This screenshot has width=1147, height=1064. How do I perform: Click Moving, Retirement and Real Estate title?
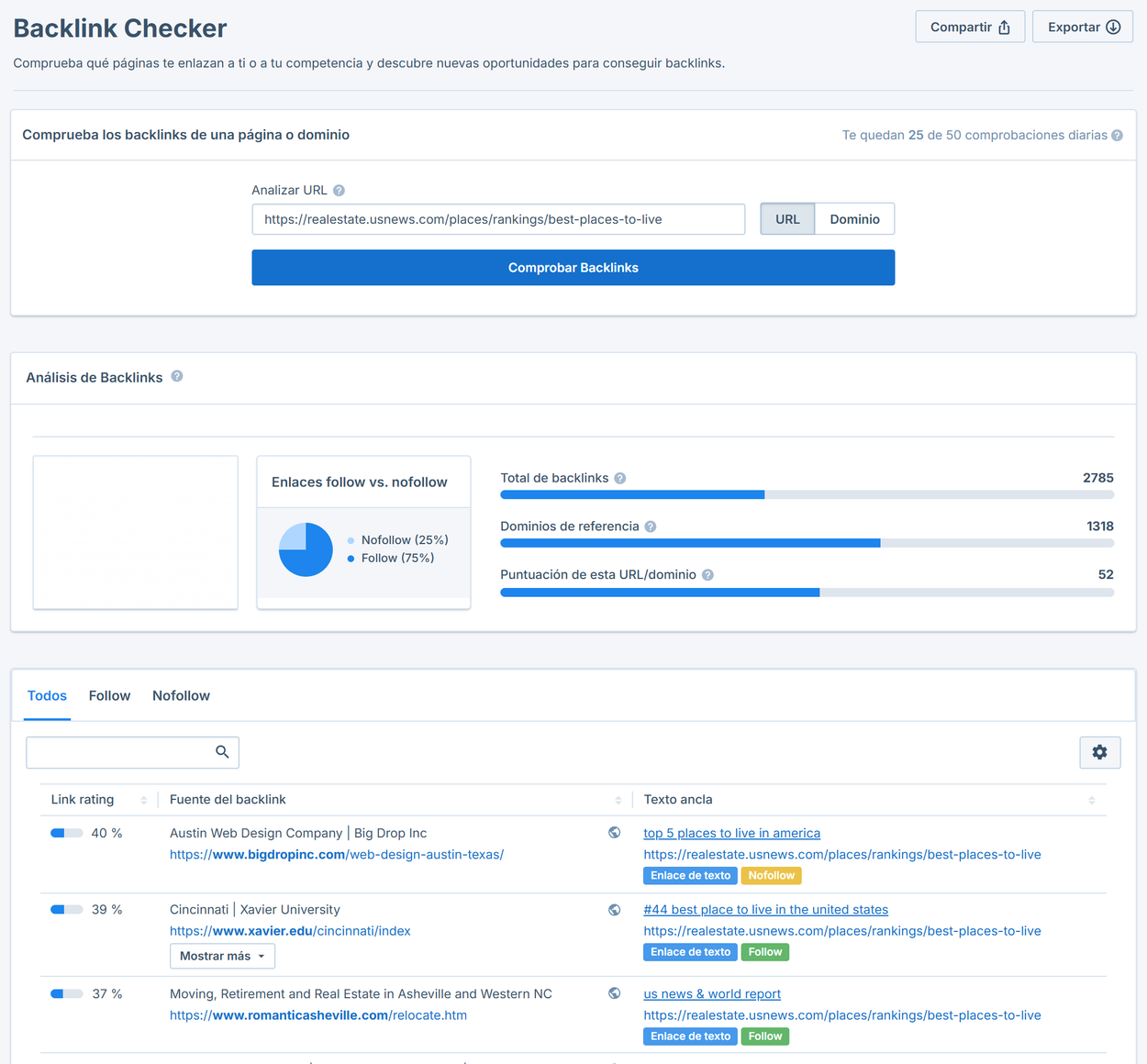click(361, 993)
